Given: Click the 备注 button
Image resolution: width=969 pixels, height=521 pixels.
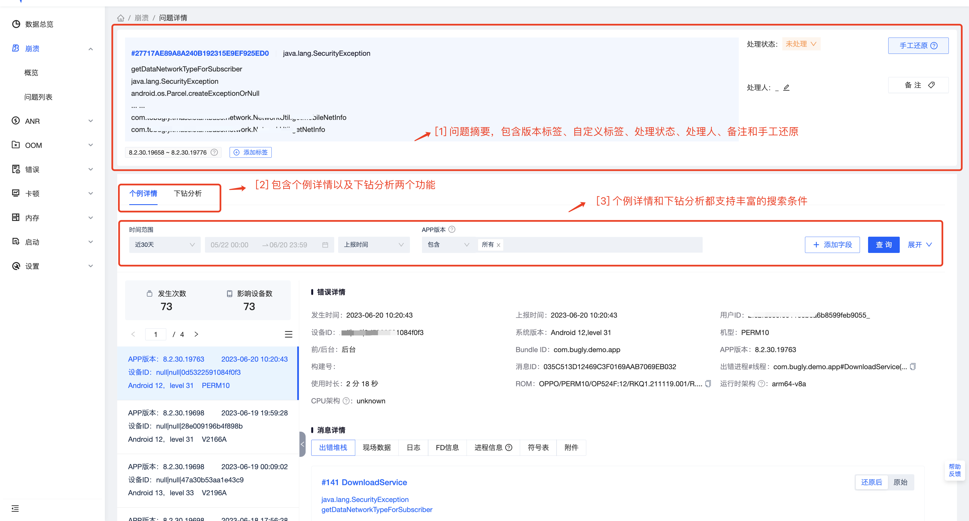Looking at the screenshot, I should (x=918, y=85).
